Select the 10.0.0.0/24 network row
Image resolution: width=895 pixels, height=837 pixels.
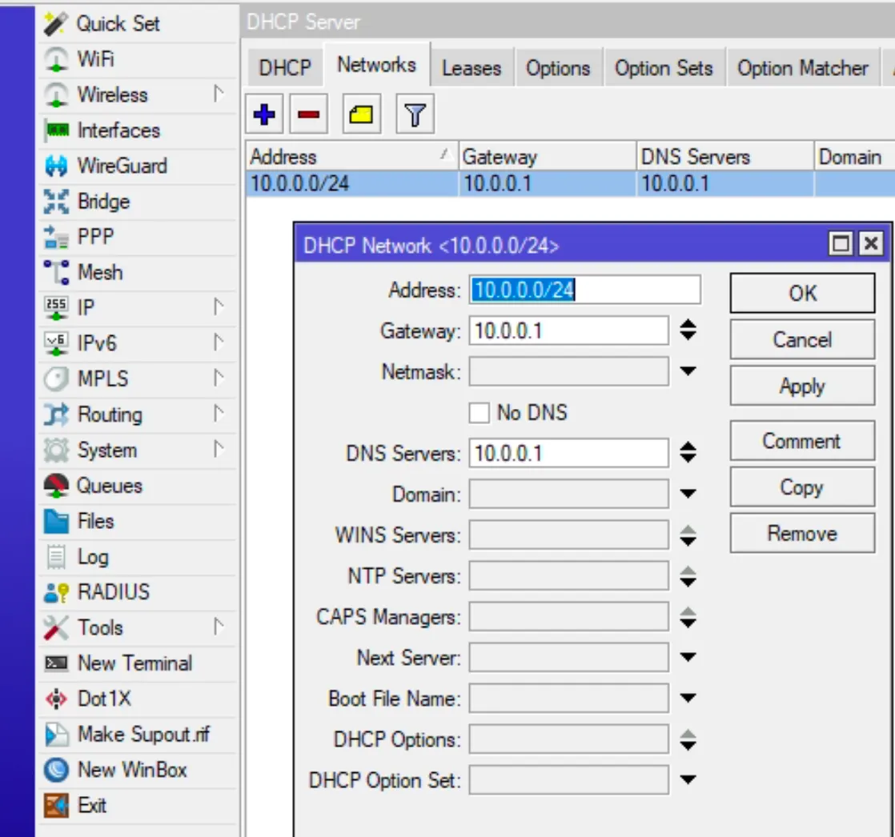click(570, 184)
